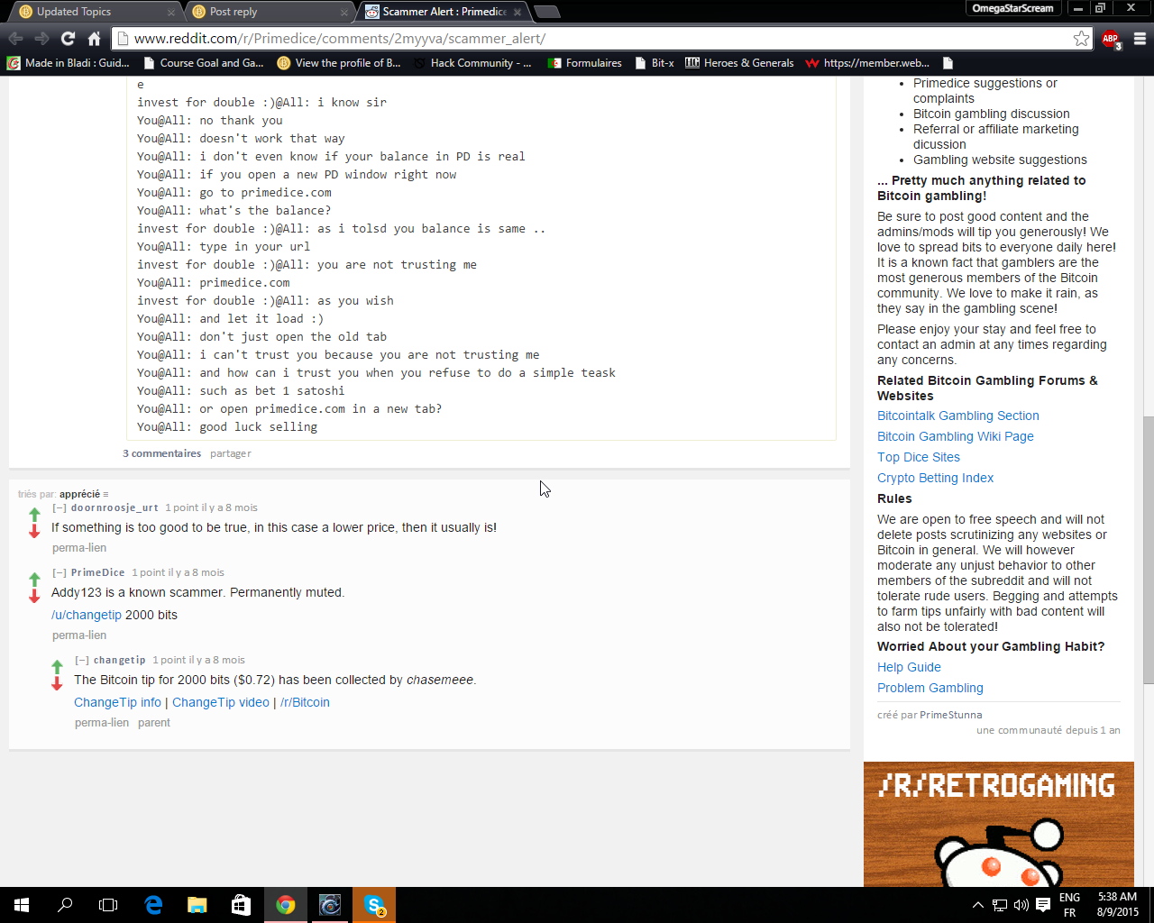Bookmark this page with the star icon
Image resolution: width=1154 pixels, height=923 pixels.
[1081, 38]
